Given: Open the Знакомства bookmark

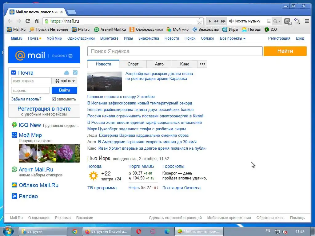Looking at the screenshot, I should pos(205,29).
